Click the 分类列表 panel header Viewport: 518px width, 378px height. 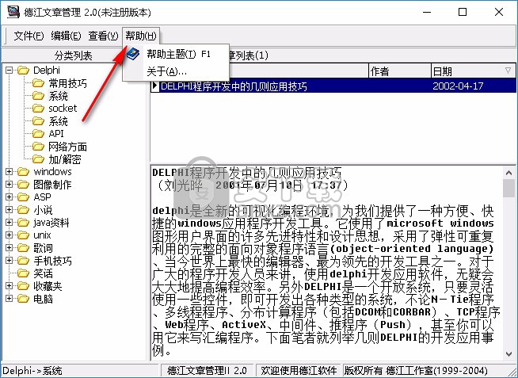tap(73, 55)
